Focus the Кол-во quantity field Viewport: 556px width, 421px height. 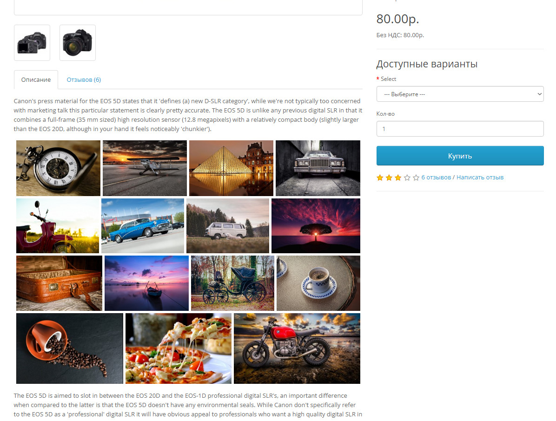pos(460,129)
